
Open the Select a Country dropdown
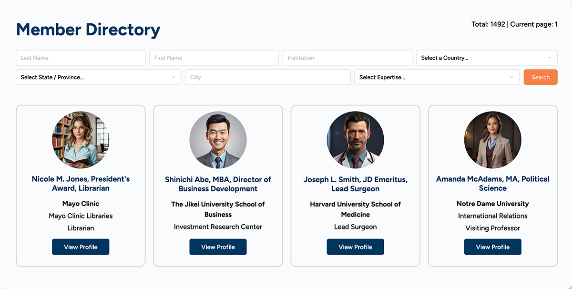tap(487, 58)
